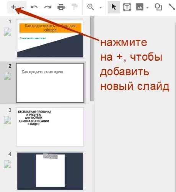Print the presentation
The image size is (176, 192).
pyautogui.click(x=61, y=7)
